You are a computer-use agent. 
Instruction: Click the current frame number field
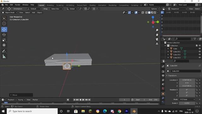124,100
